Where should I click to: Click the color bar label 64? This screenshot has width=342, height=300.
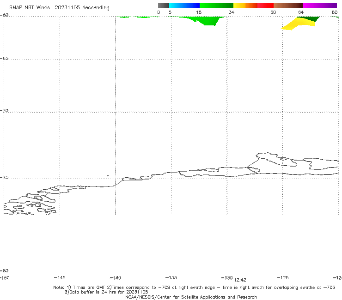click(301, 12)
